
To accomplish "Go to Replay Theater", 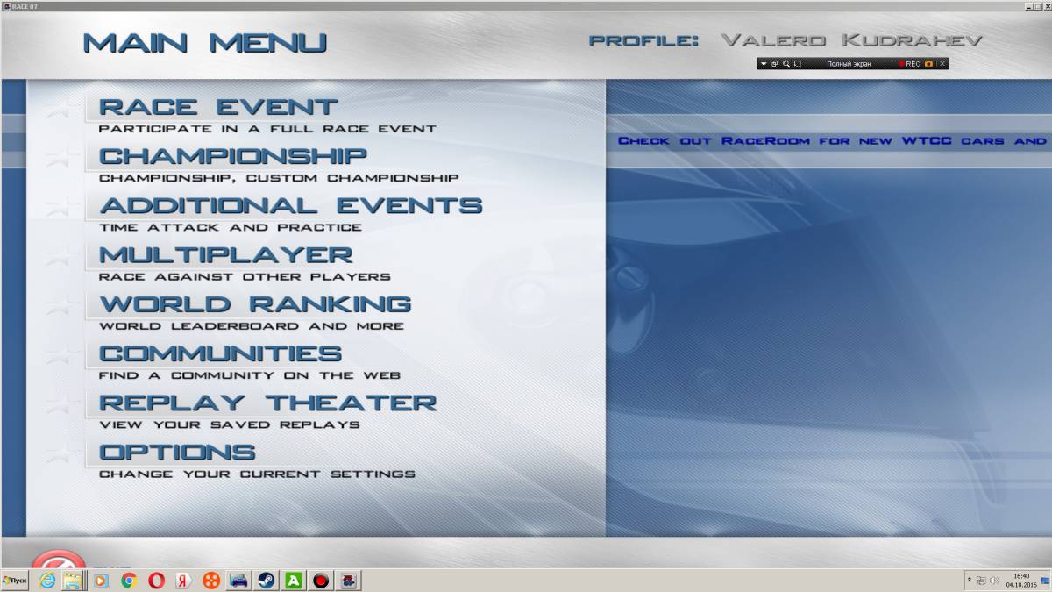I will point(267,403).
